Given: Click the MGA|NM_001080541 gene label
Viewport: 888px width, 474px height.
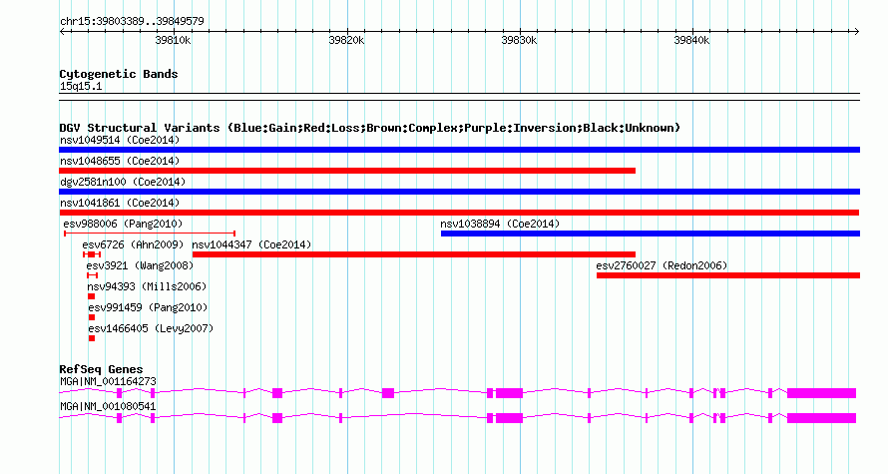Looking at the screenshot, I should tap(108, 406).
